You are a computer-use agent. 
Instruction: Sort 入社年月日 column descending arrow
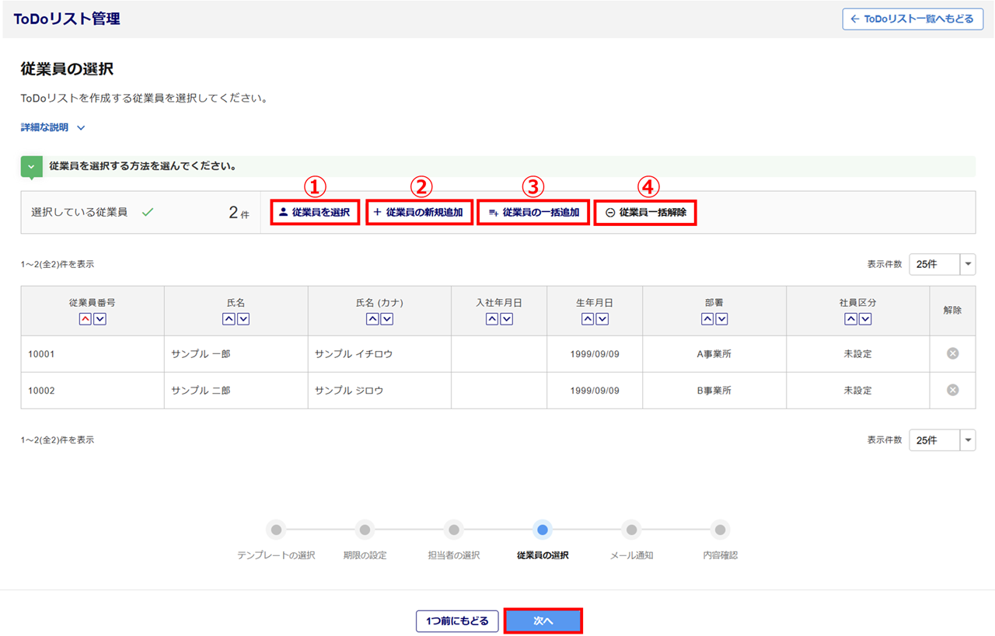click(x=507, y=319)
